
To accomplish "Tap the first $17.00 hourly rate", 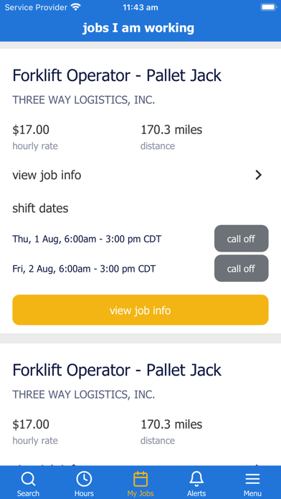I will [31, 130].
